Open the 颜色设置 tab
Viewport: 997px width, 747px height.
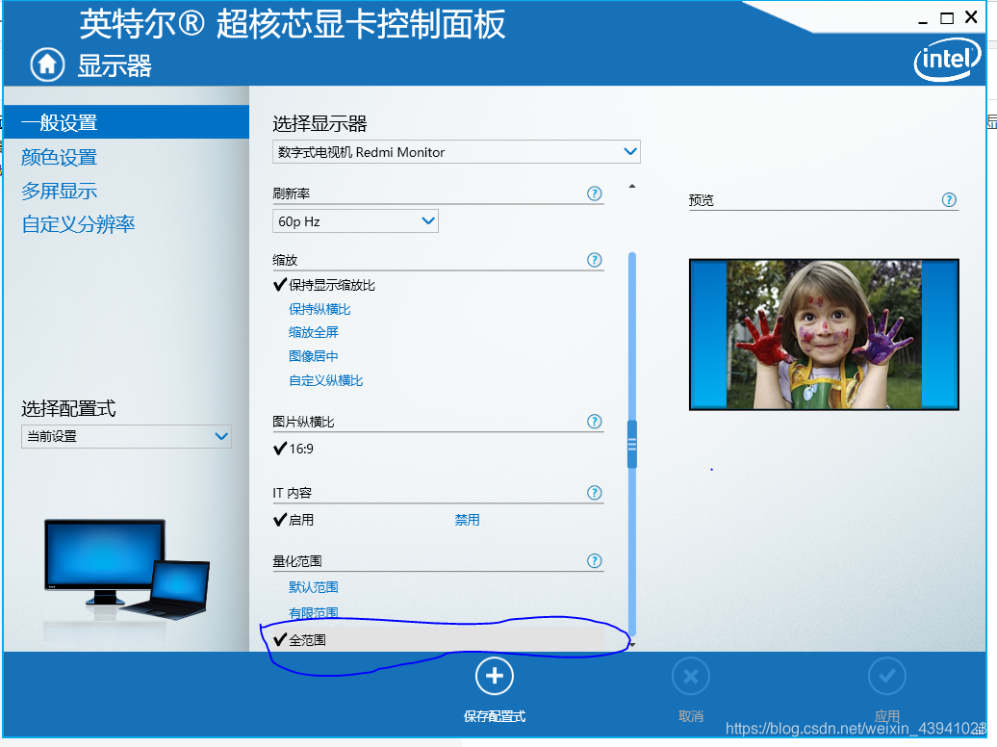pos(59,157)
